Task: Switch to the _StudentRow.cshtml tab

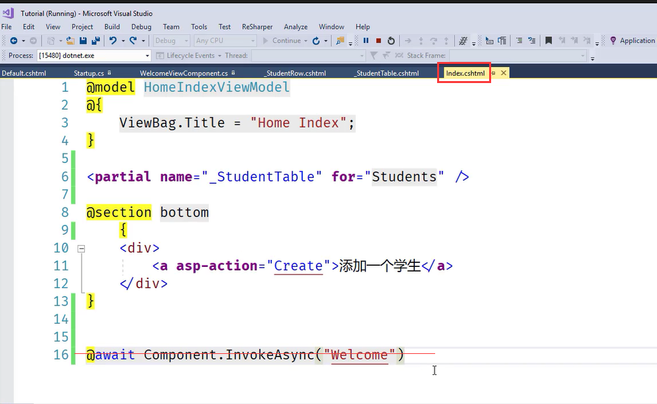Action: 296,73
